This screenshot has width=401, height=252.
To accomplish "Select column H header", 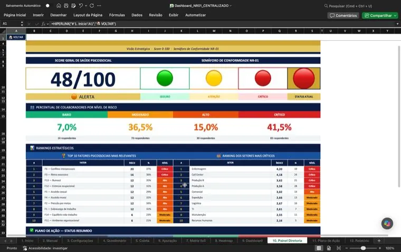I will click(x=132, y=31).
